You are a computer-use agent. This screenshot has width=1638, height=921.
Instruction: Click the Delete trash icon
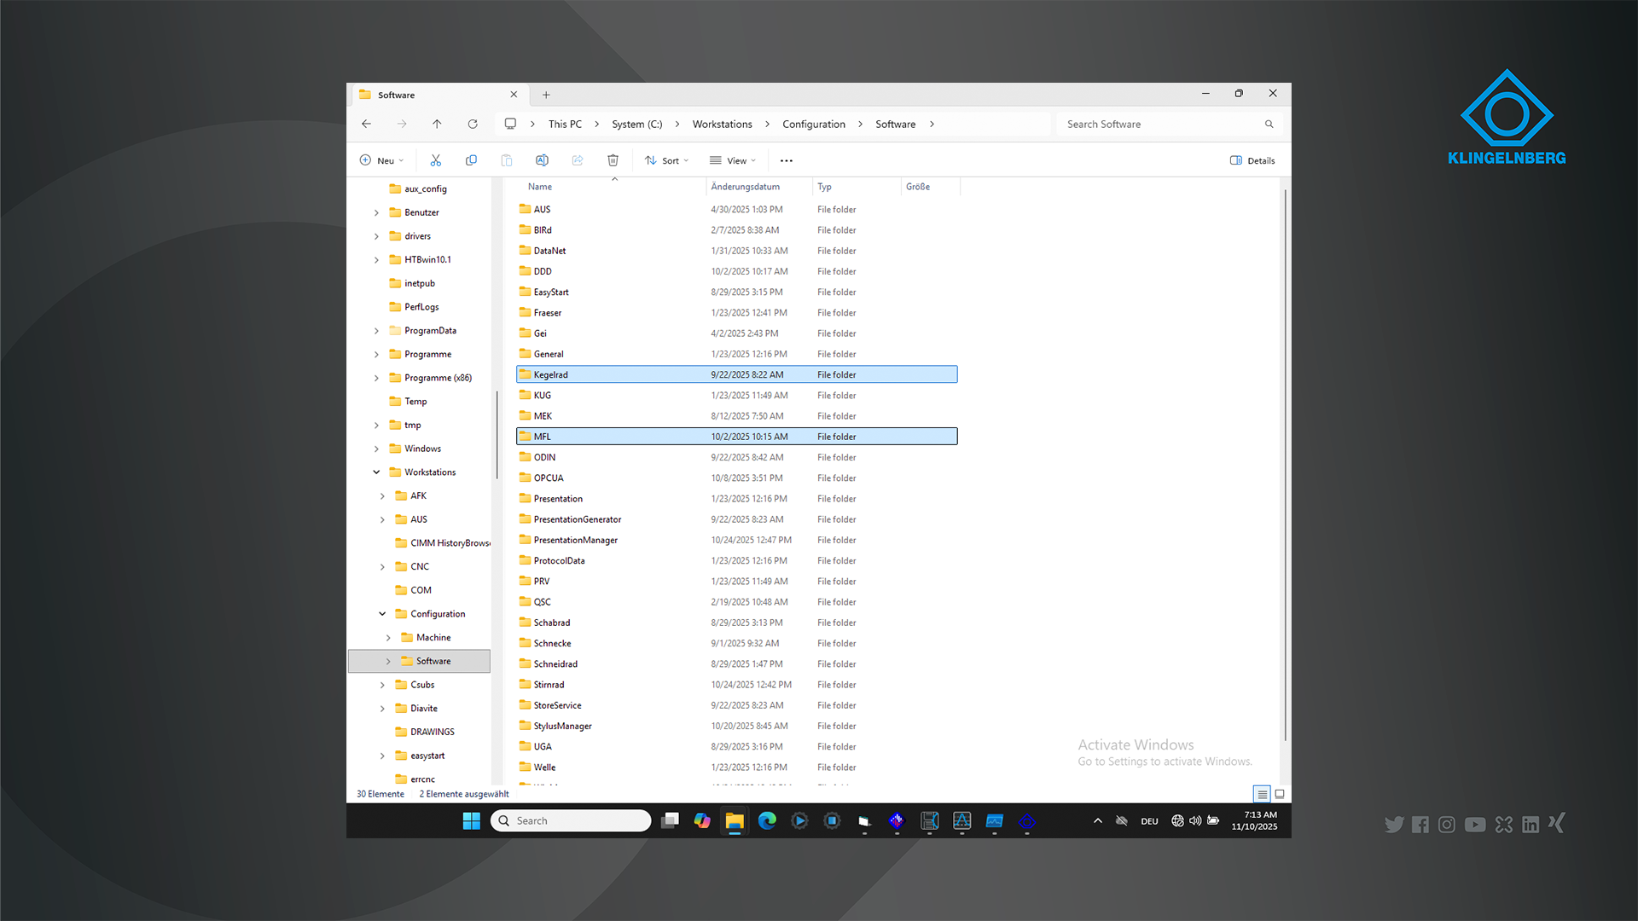[613, 160]
